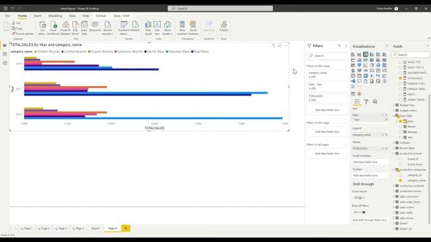Viewport: 431px width, 242px height.
Task: Create a New measure
Action: click(182, 28)
